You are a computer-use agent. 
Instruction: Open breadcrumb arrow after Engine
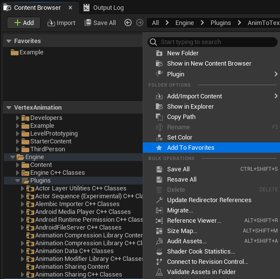click(202, 23)
